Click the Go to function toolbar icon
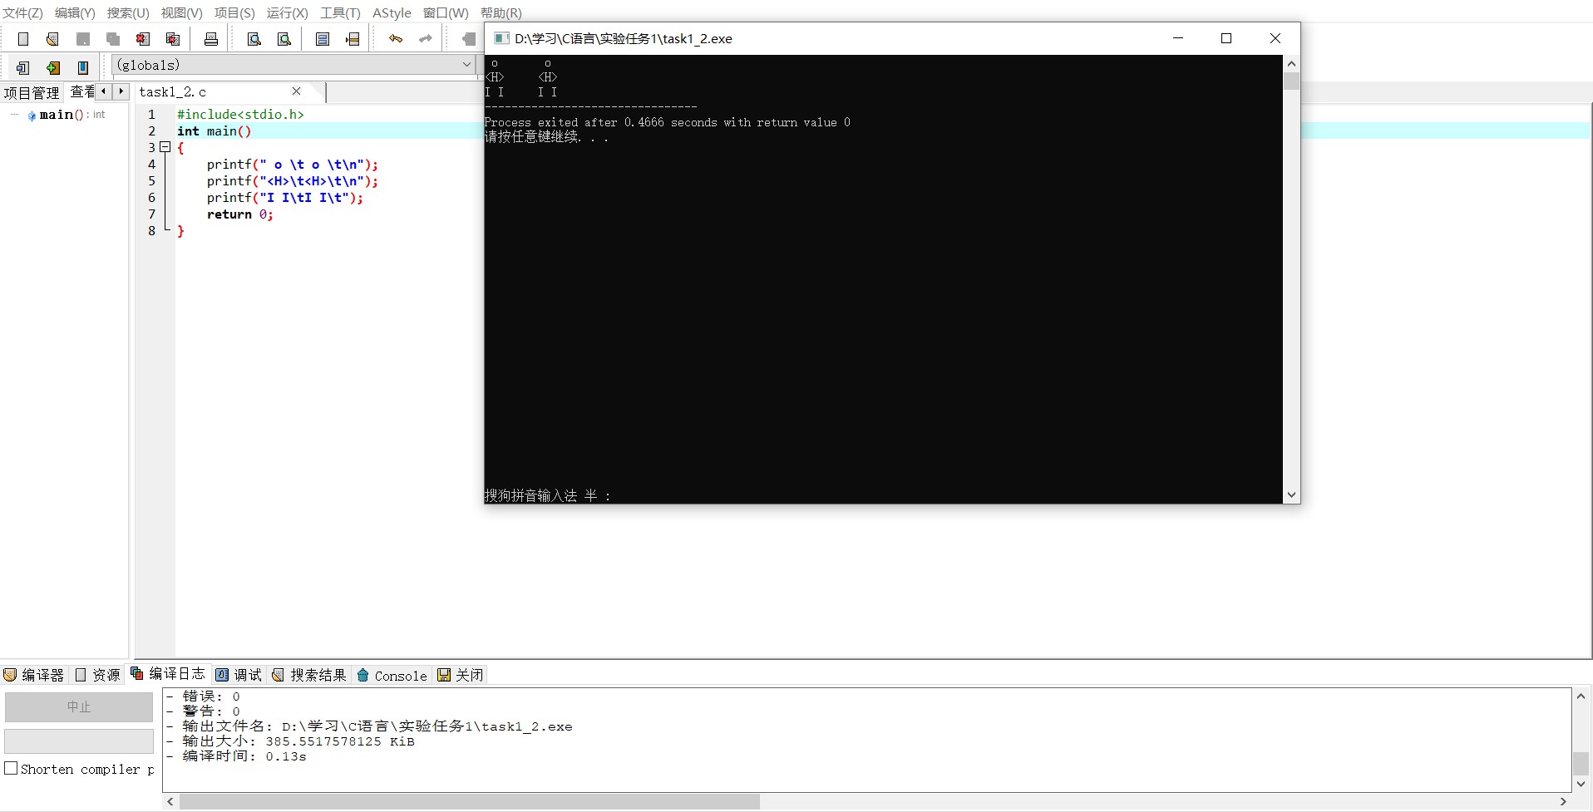The image size is (1593, 812). [323, 38]
